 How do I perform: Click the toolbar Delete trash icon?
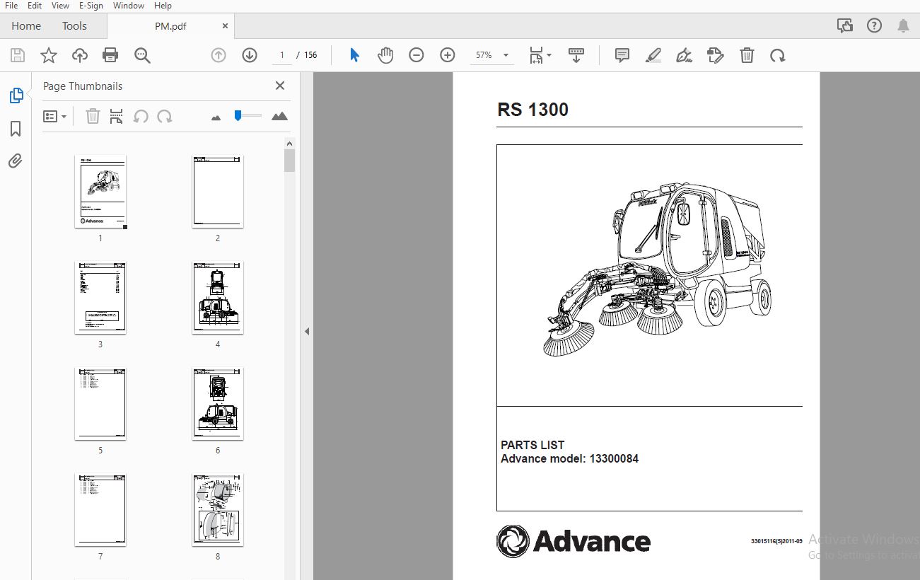(747, 55)
